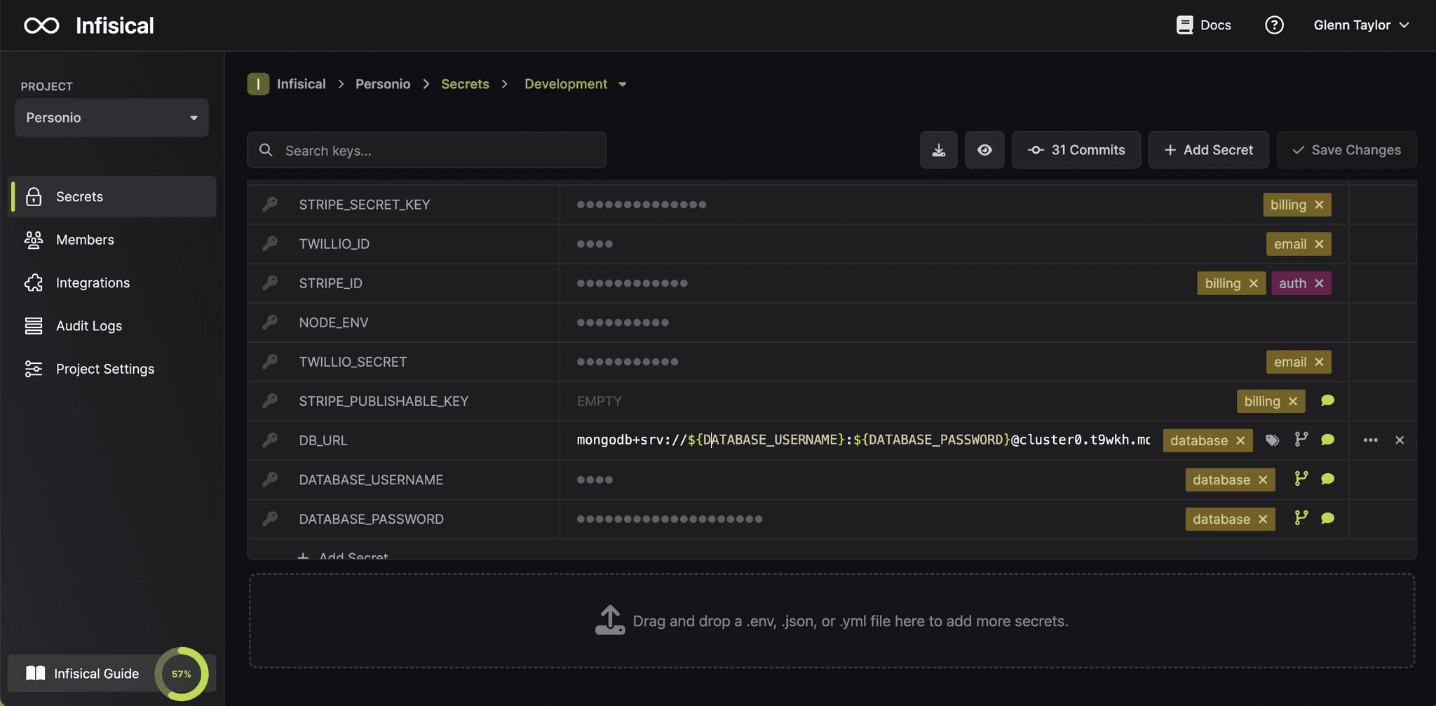1436x706 pixels.
Task: Open the Docs page
Action: point(1204,25)
